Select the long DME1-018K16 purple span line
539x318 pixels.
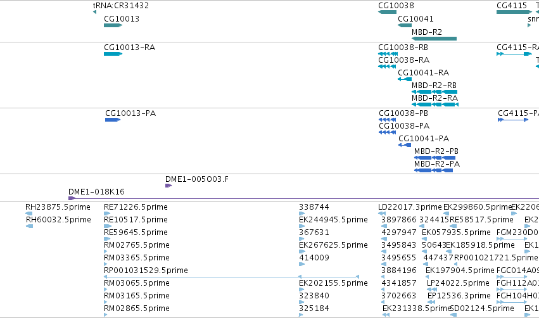(303, 198)
